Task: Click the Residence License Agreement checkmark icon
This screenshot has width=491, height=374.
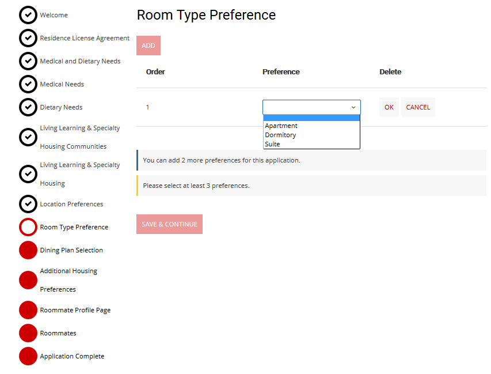Action: [28, 38]
